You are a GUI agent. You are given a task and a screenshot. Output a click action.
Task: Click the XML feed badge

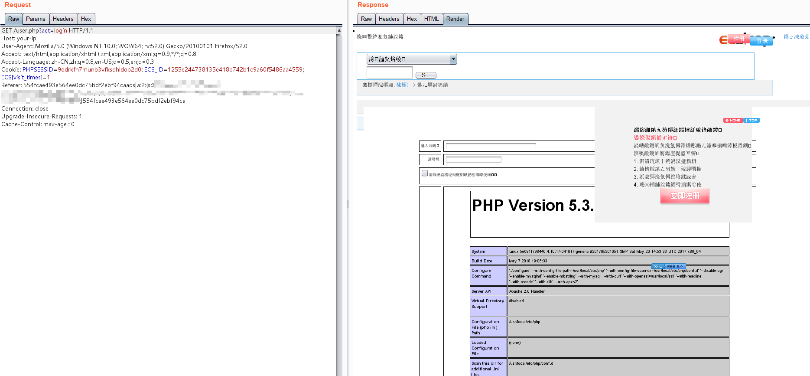click(658, 266)
